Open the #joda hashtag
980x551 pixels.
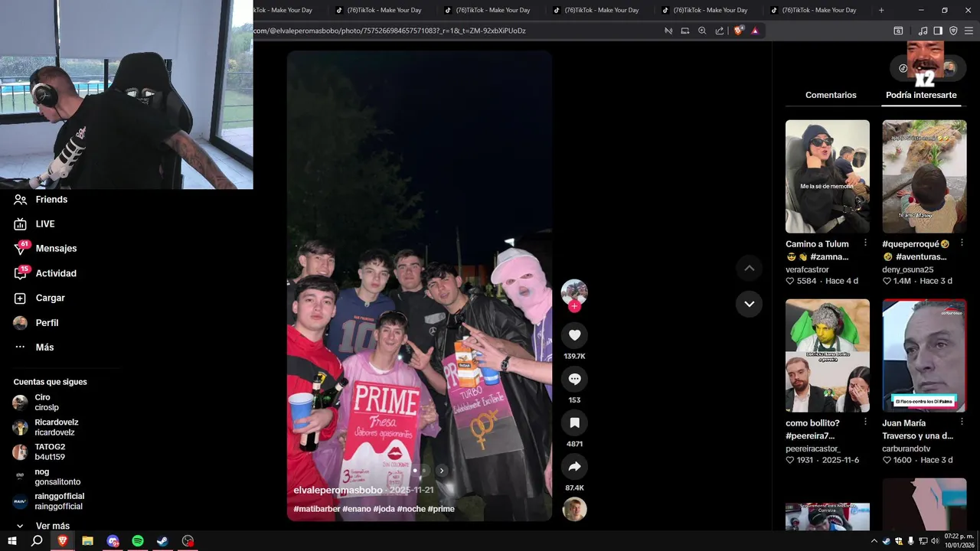pos(384,509)
